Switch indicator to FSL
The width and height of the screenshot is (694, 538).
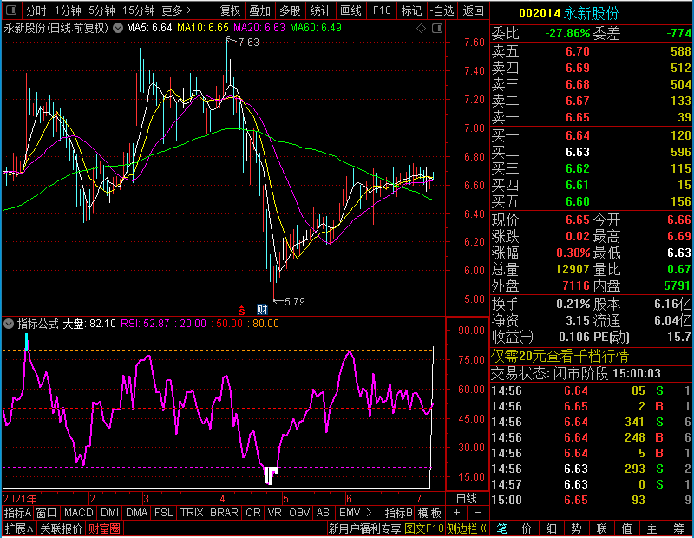click(164, 513)
